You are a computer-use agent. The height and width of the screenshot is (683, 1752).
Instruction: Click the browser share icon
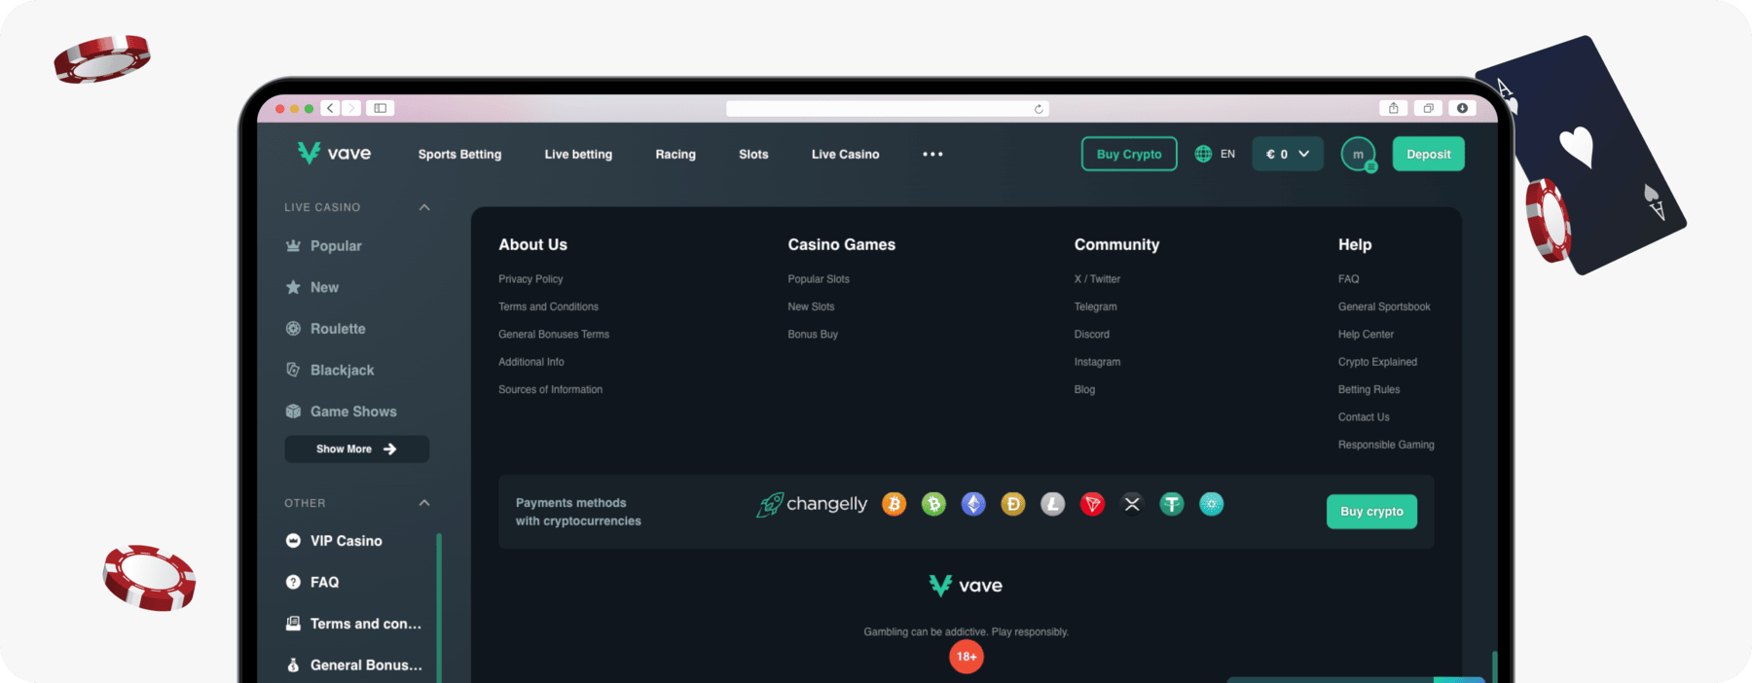1393,108
